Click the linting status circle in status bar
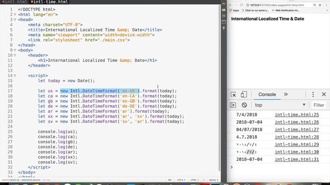330x185 pixels. [204, 180]
